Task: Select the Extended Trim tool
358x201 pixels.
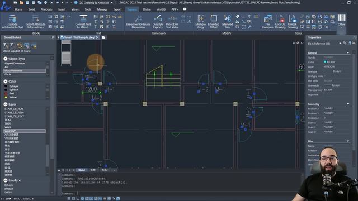Action: [x=227, y=22]
